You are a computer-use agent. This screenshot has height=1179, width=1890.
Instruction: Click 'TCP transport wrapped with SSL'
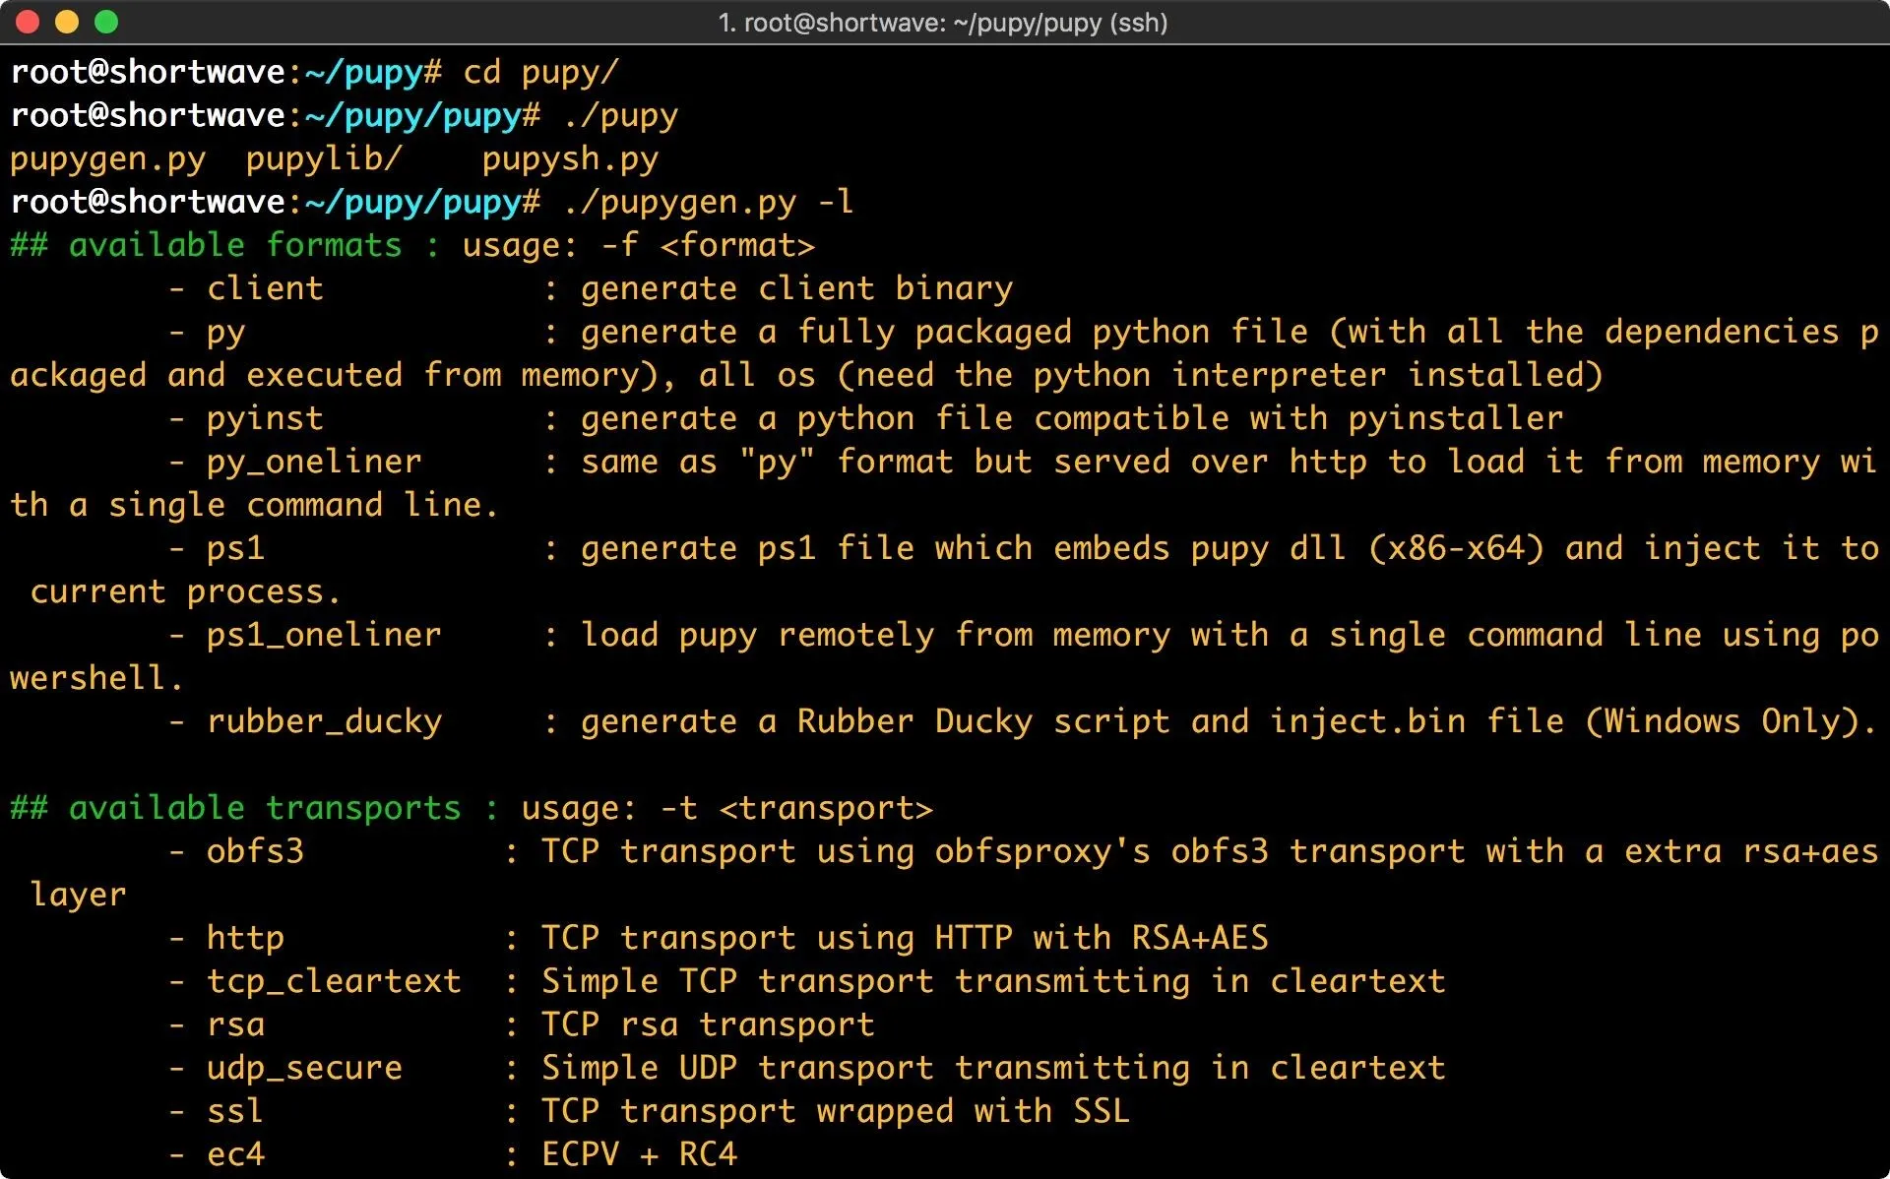click(x=837, y=1112)
